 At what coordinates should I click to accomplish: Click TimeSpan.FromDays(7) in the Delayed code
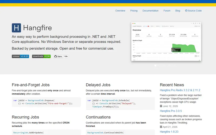pyautogui.click(x=106, y=107)
